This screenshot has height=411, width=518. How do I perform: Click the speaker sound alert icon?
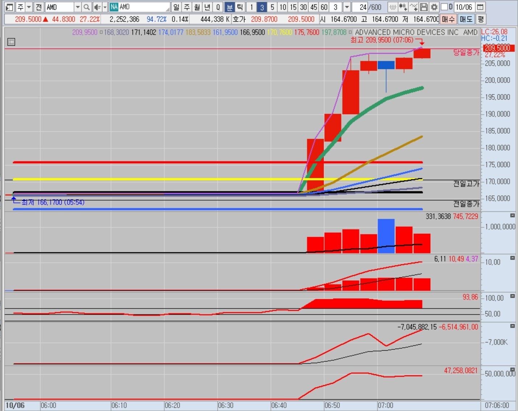[x=97, y=7]
